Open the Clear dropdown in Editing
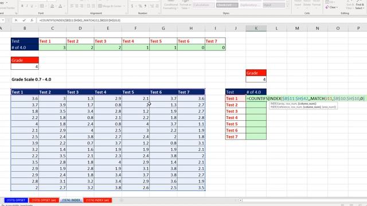Screen dimensions: 367x206 coord(331,7)
